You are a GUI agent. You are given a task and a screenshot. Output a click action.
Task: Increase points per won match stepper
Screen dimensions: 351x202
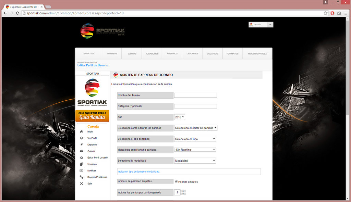tap(183, 191)
